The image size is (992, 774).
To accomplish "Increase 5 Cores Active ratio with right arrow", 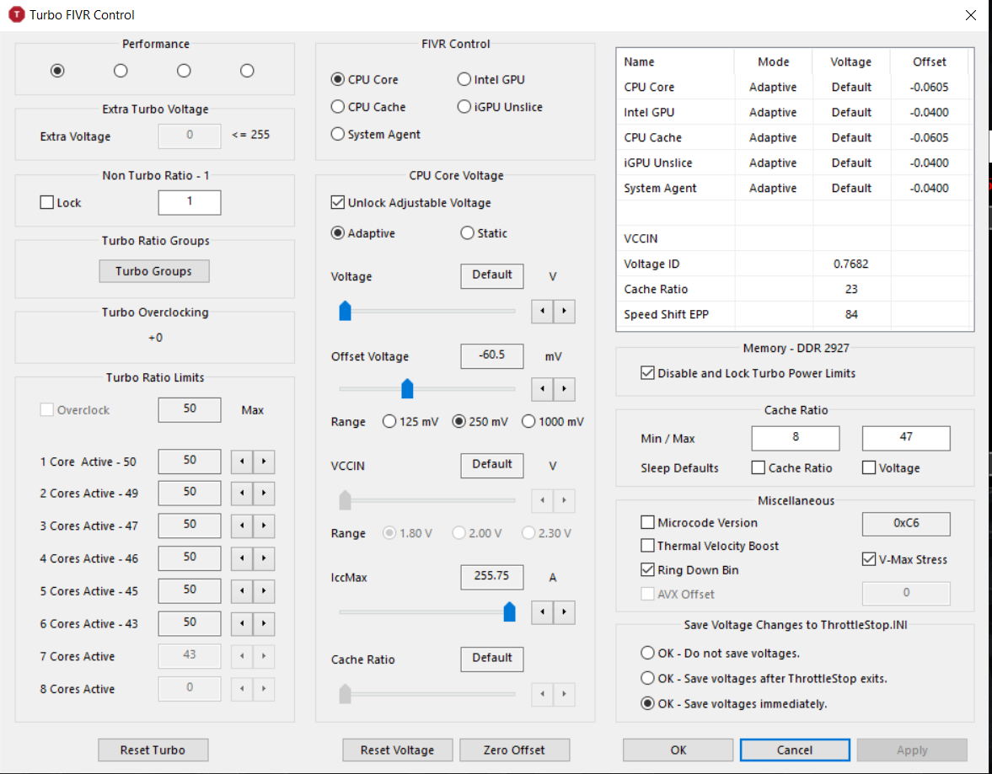I will 264,591.
